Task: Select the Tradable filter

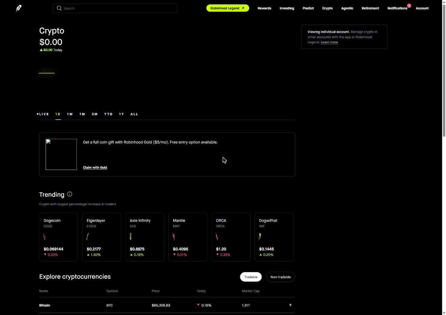Action: [251, 277]
